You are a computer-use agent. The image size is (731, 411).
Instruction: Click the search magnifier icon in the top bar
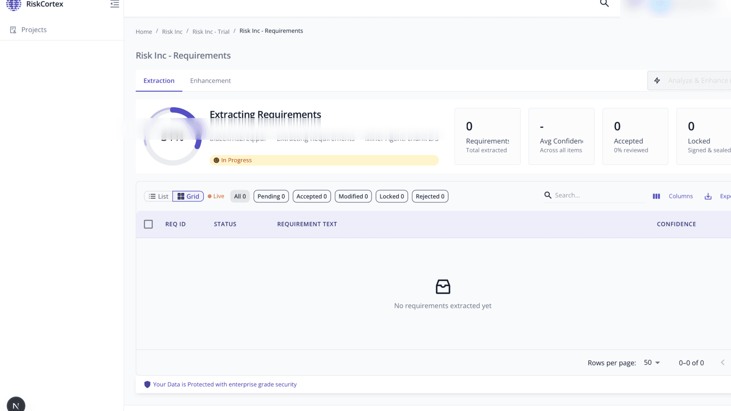[604, 4]
